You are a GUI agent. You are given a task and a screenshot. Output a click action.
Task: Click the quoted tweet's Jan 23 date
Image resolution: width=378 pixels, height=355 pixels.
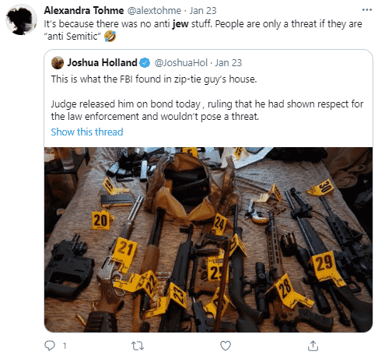(228, 63)
